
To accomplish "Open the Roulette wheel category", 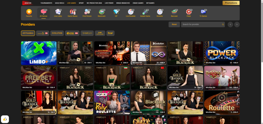I will click(x=160, y=13).
